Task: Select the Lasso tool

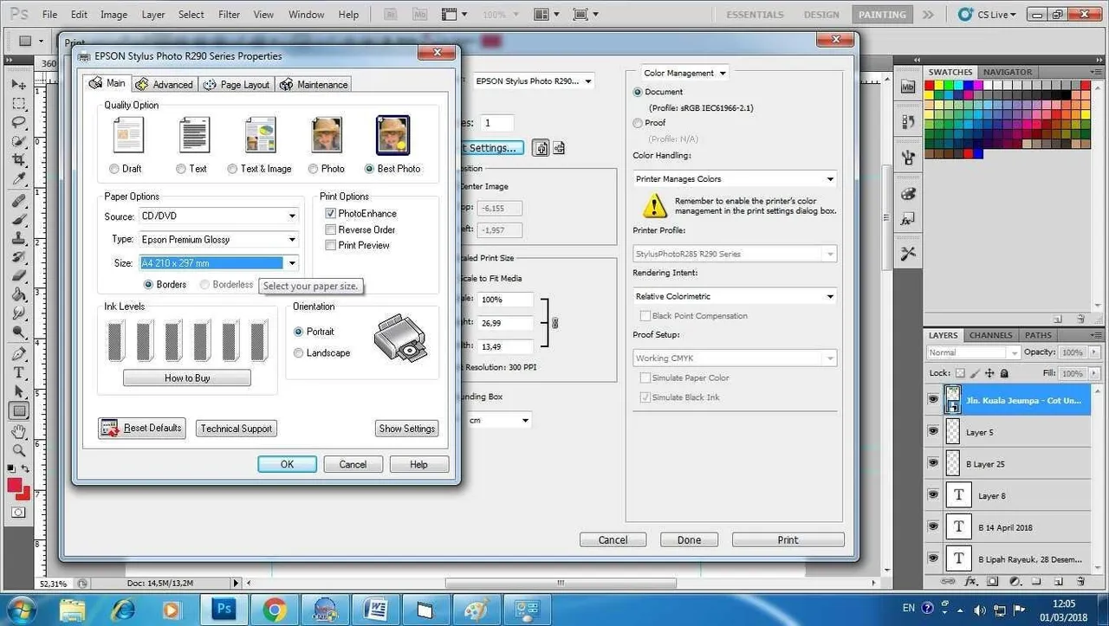Action: click(x=18, y=122)
